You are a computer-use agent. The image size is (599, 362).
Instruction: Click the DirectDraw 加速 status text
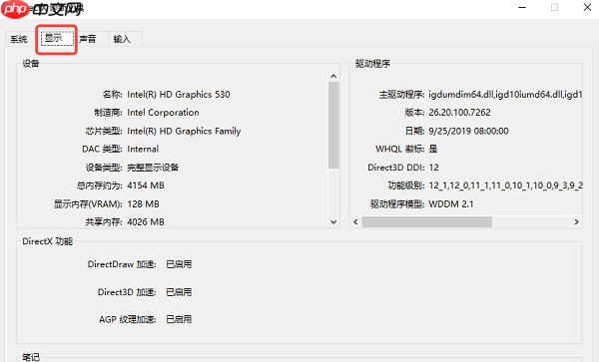click(x=179, y=264)
